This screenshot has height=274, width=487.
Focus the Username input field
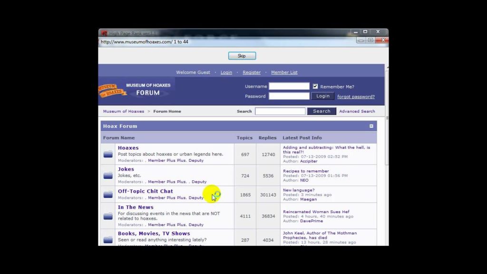(x=289, y=87)
